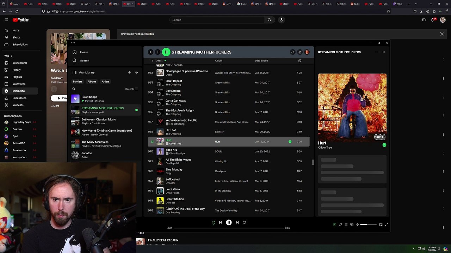
Task: Open Friend Activity icon in Spotify
Action: pyautogui.click(x=299, y=52)
